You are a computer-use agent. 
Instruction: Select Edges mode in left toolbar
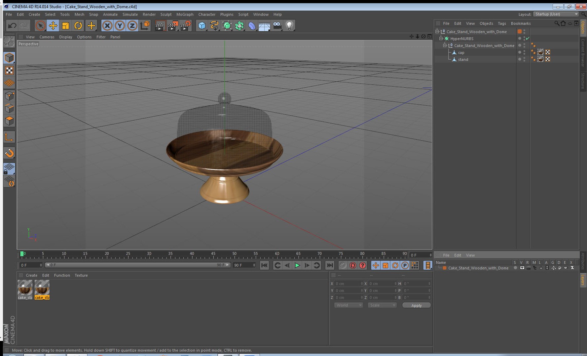tap(9, 108)
